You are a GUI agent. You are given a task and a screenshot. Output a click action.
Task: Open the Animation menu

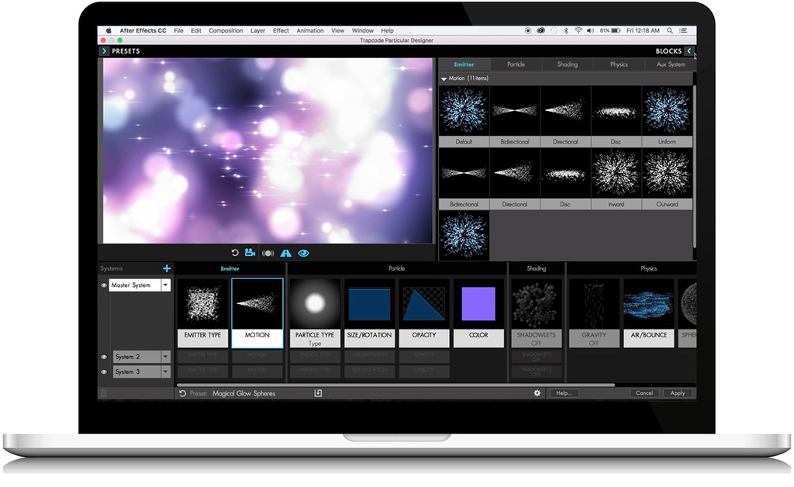point(310,30)
